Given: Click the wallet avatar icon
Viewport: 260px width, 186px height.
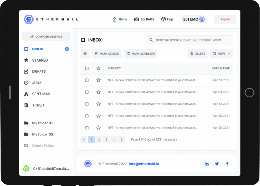Looking at the screenshot, I should coord(26,168).
